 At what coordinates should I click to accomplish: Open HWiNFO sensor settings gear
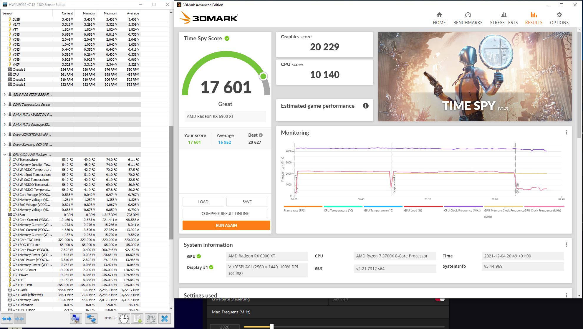[x=151, y=319]
